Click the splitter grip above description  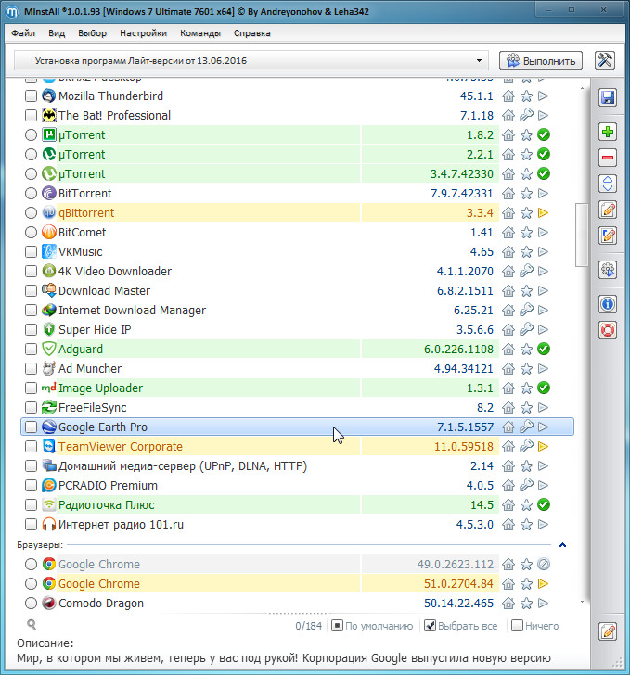coord(298,613)
